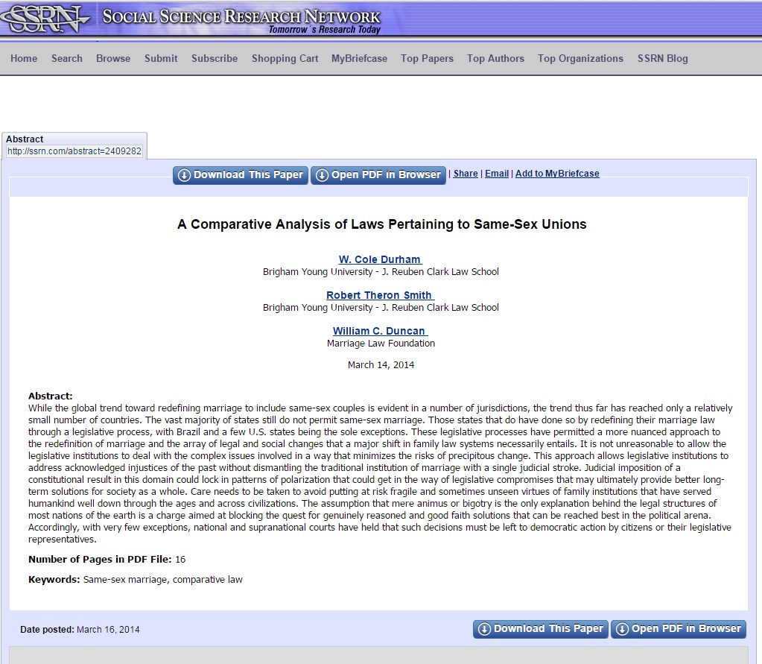Click the Keywords line text
Viewport: 762px width, 664px height.
coord(135,580)
